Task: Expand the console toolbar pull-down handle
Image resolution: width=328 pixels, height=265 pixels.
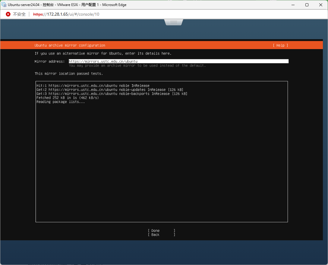Action: [173, 22]
